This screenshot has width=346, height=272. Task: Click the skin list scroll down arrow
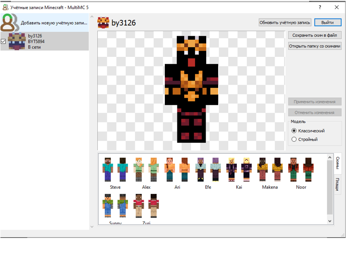click(330, 221)
